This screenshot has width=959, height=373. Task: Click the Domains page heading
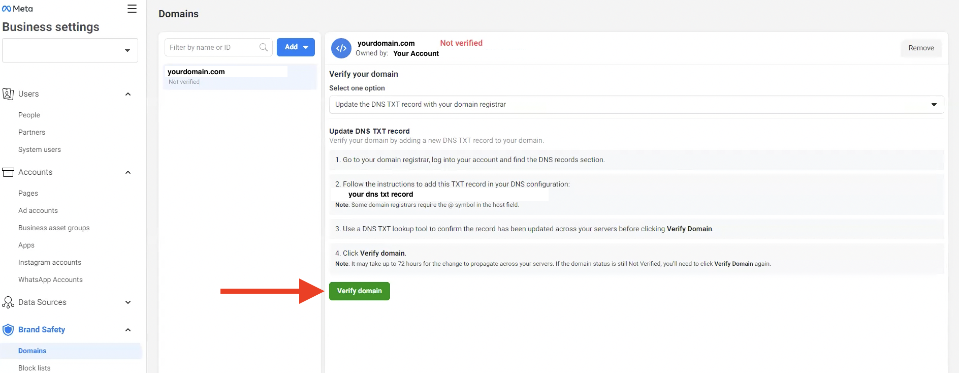point(178,14)
